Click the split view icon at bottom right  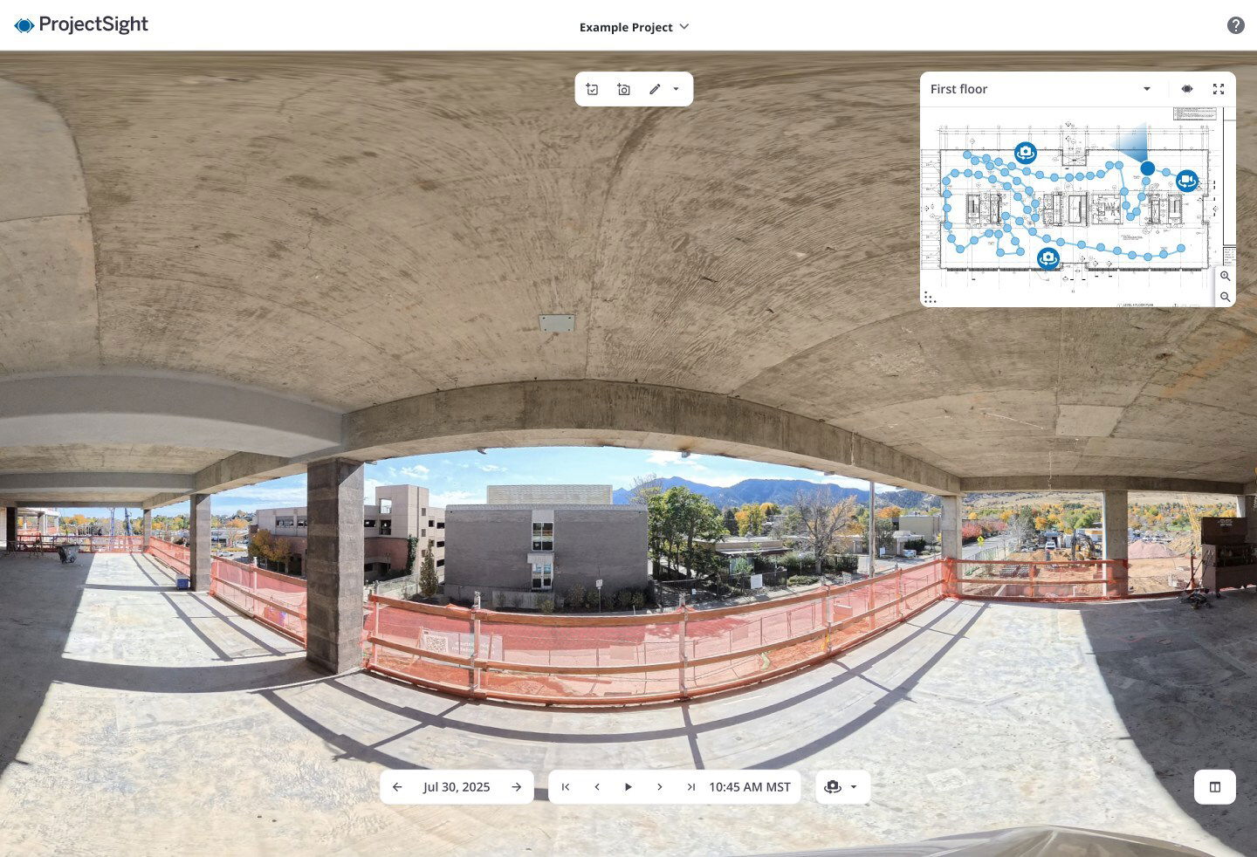click(x=1215, y=786)
